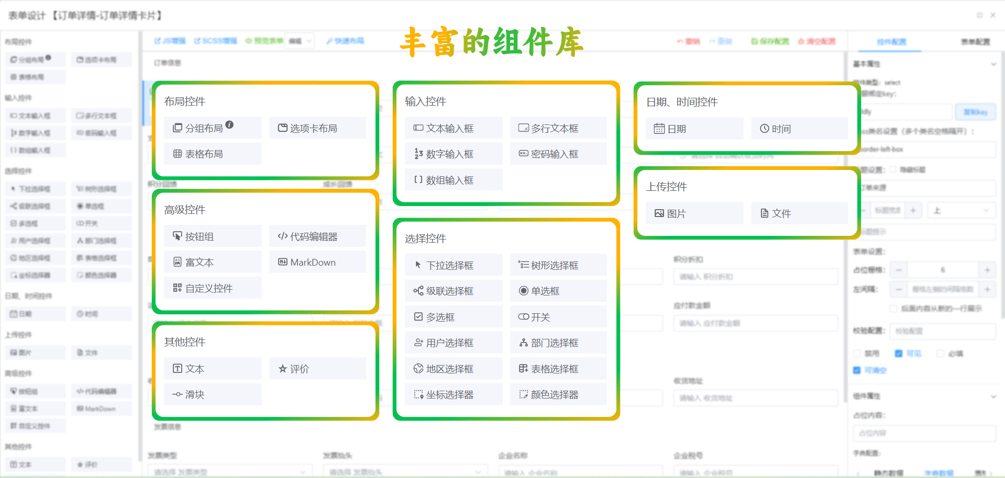The image size is (1005, 478).
Task: Select the 评价 rating component
Action: (x=317, y=368)
